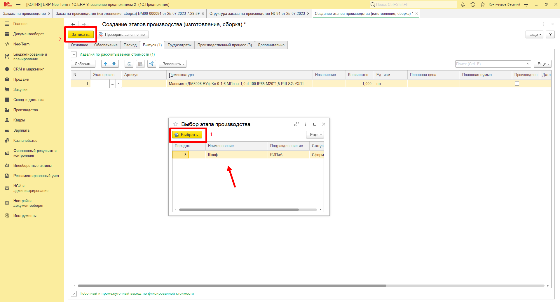Open stage selection ellipsis in row 1
The image size is (560, 302).
pyautogui.click(x=112, y=84)
